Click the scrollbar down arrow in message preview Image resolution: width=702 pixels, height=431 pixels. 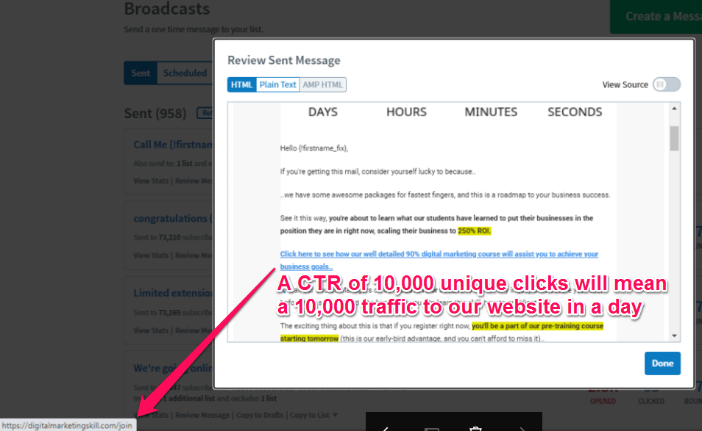pos(674,336)
